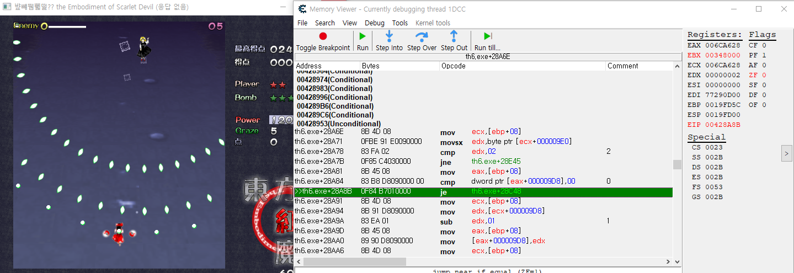The image size is (794, 273).
Task: Select the th6.exe+28A6E mov ecx row
Action: (x=483, y=132)
